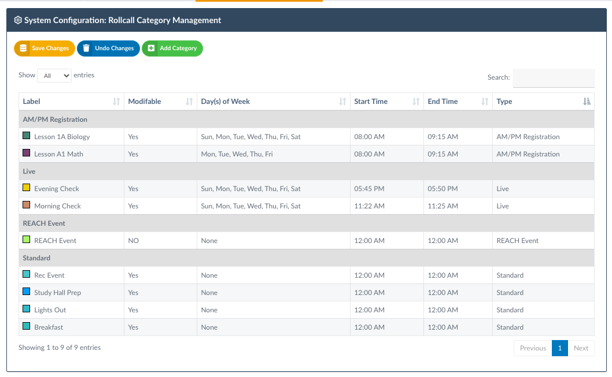Click the Rec Event color swatch
This screenshot has width=612, height=377.
click(27, 274)
